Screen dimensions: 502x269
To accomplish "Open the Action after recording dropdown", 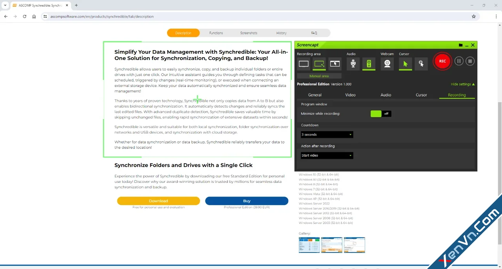I will point(327,155).
